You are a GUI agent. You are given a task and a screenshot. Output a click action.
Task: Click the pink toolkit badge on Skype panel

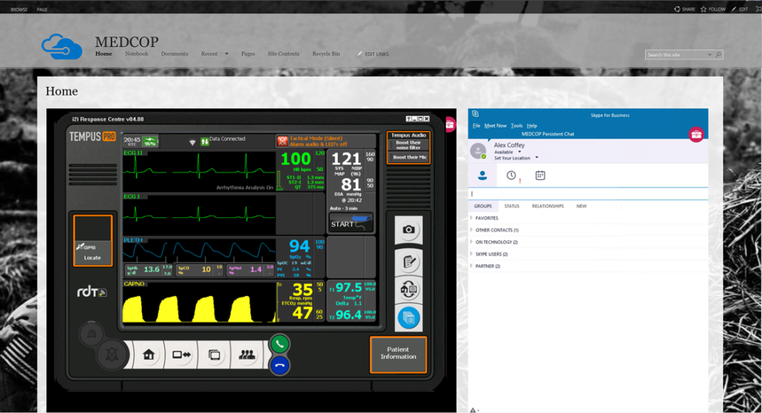coord(697,134)
